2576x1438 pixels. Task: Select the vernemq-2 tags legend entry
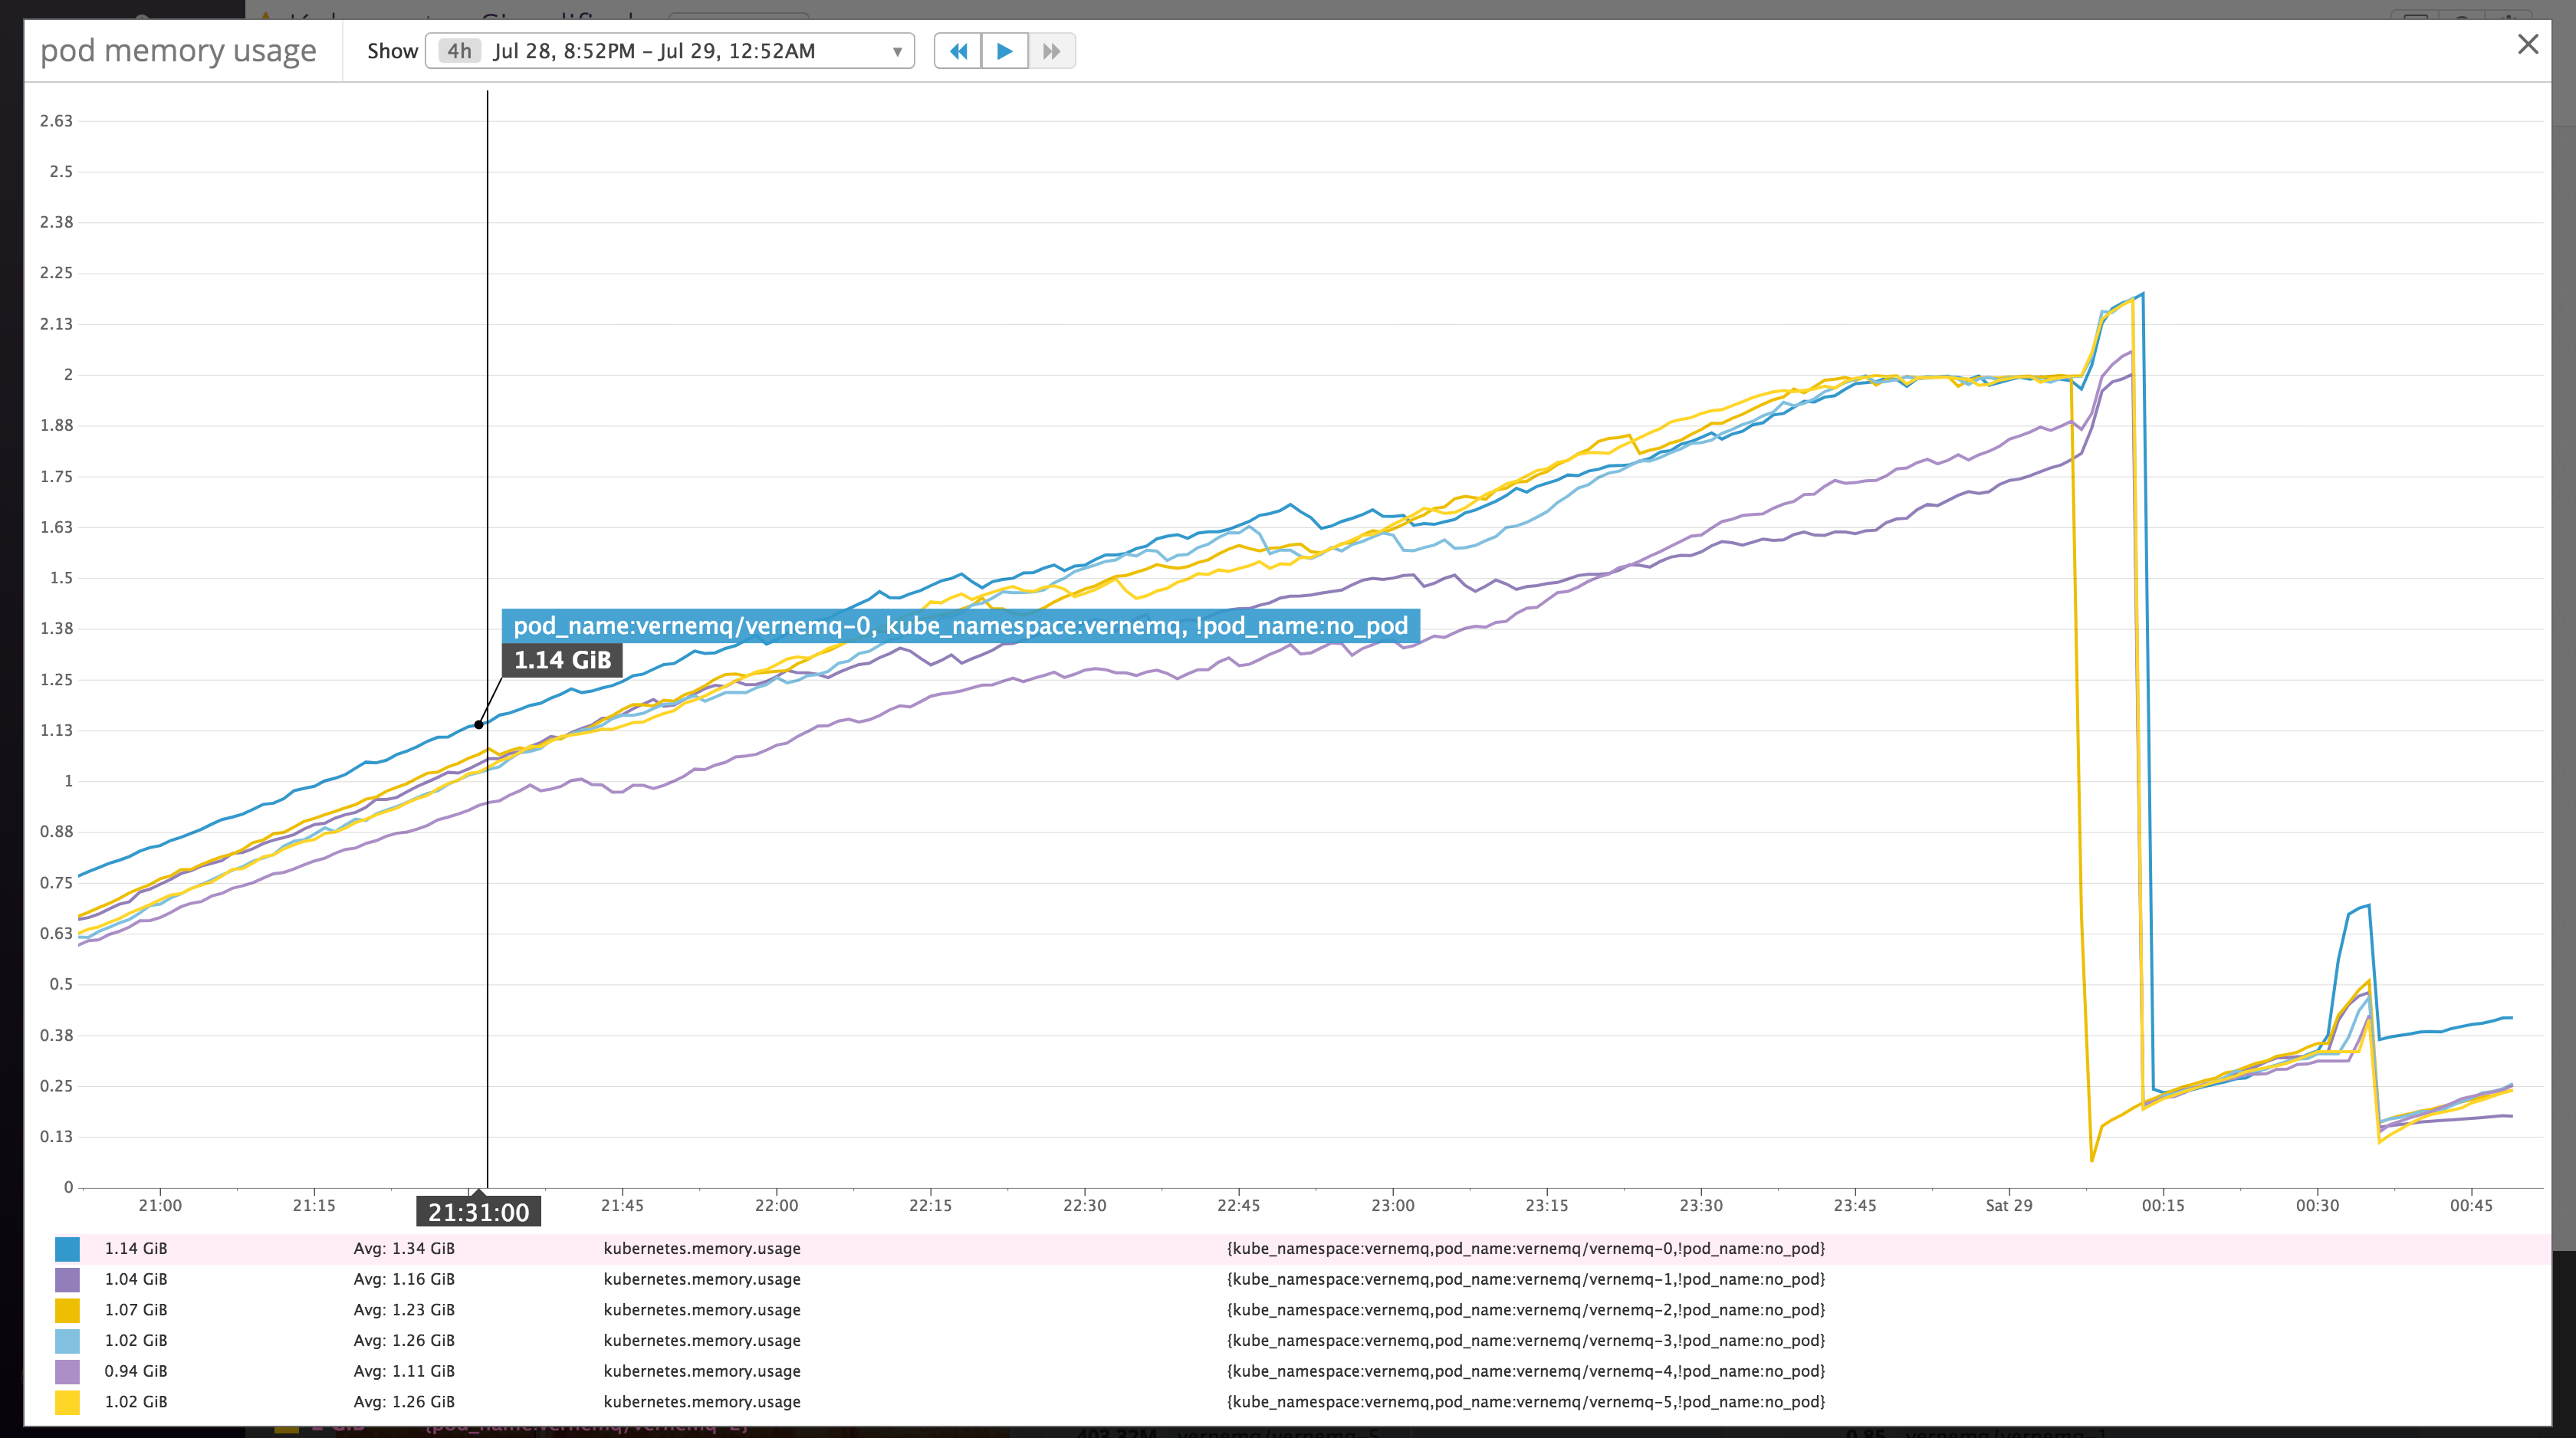coord(1526,1310)
